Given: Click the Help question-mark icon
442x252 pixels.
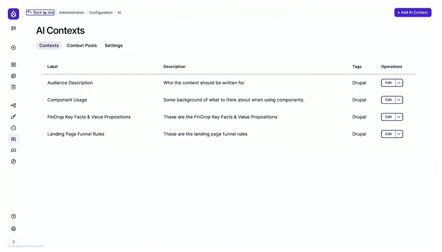Looking at the screenshot, I should tap(13, 216).
